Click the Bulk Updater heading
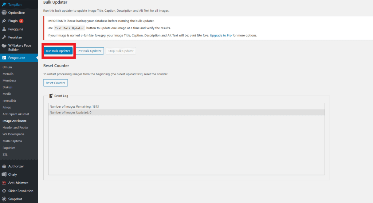Image resolution: width=373 pixels, height=203 pixels. click(55, 3)
